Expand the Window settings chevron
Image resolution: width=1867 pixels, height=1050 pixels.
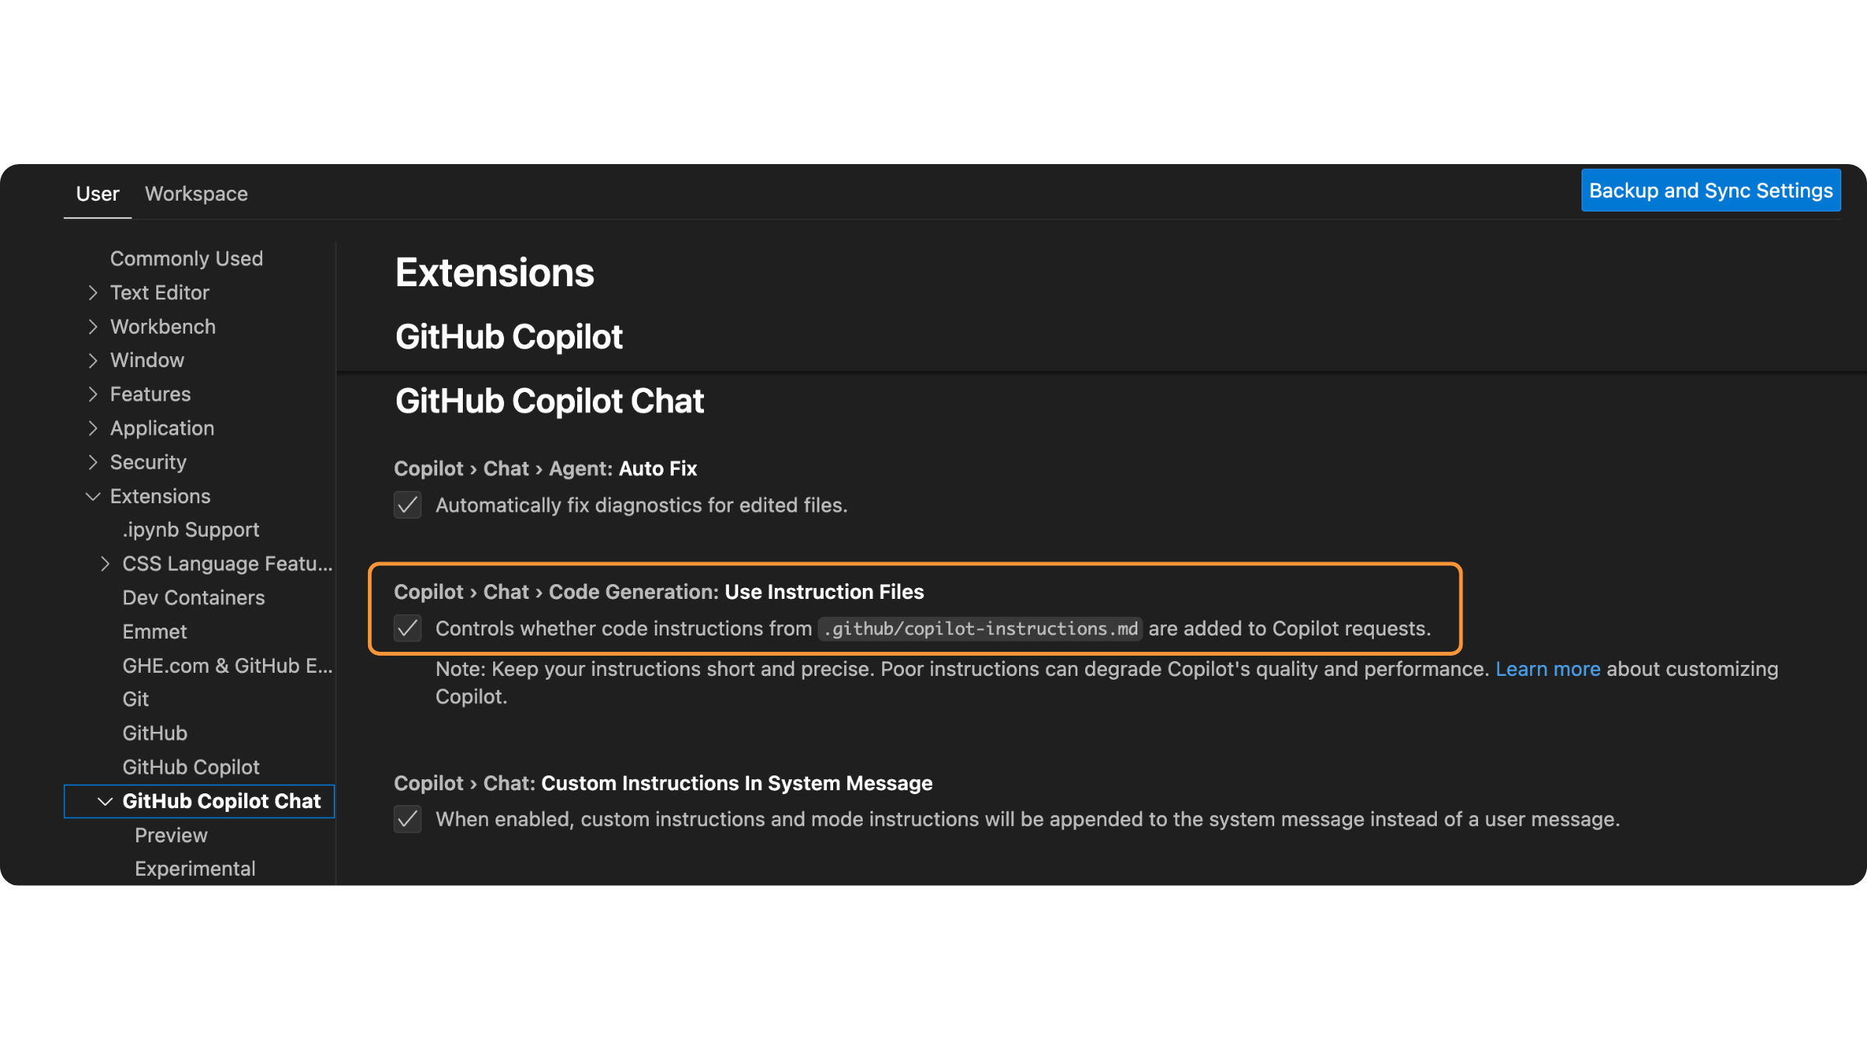pos(93,361)
